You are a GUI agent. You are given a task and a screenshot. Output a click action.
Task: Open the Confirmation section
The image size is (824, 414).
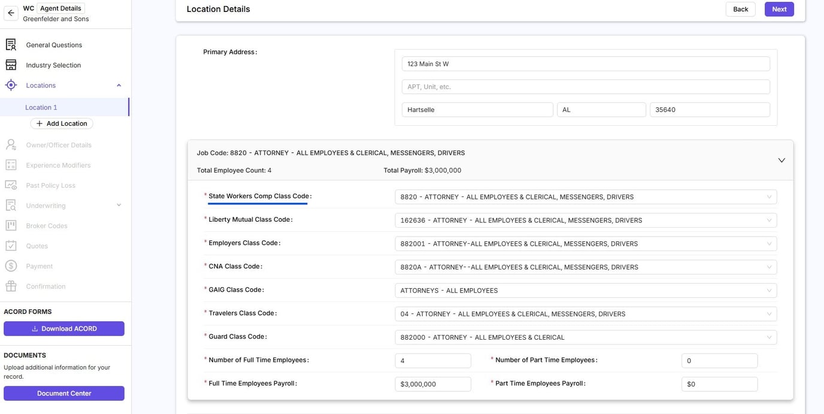coord(46,286)
